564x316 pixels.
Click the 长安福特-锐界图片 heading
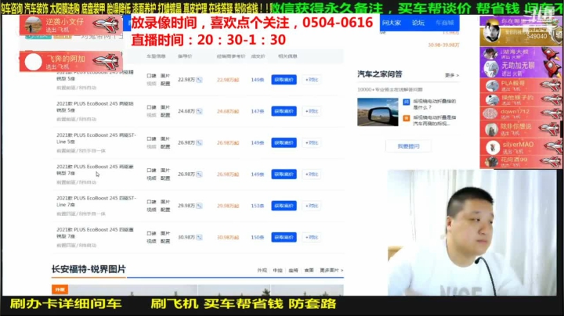tap(89, 269)
